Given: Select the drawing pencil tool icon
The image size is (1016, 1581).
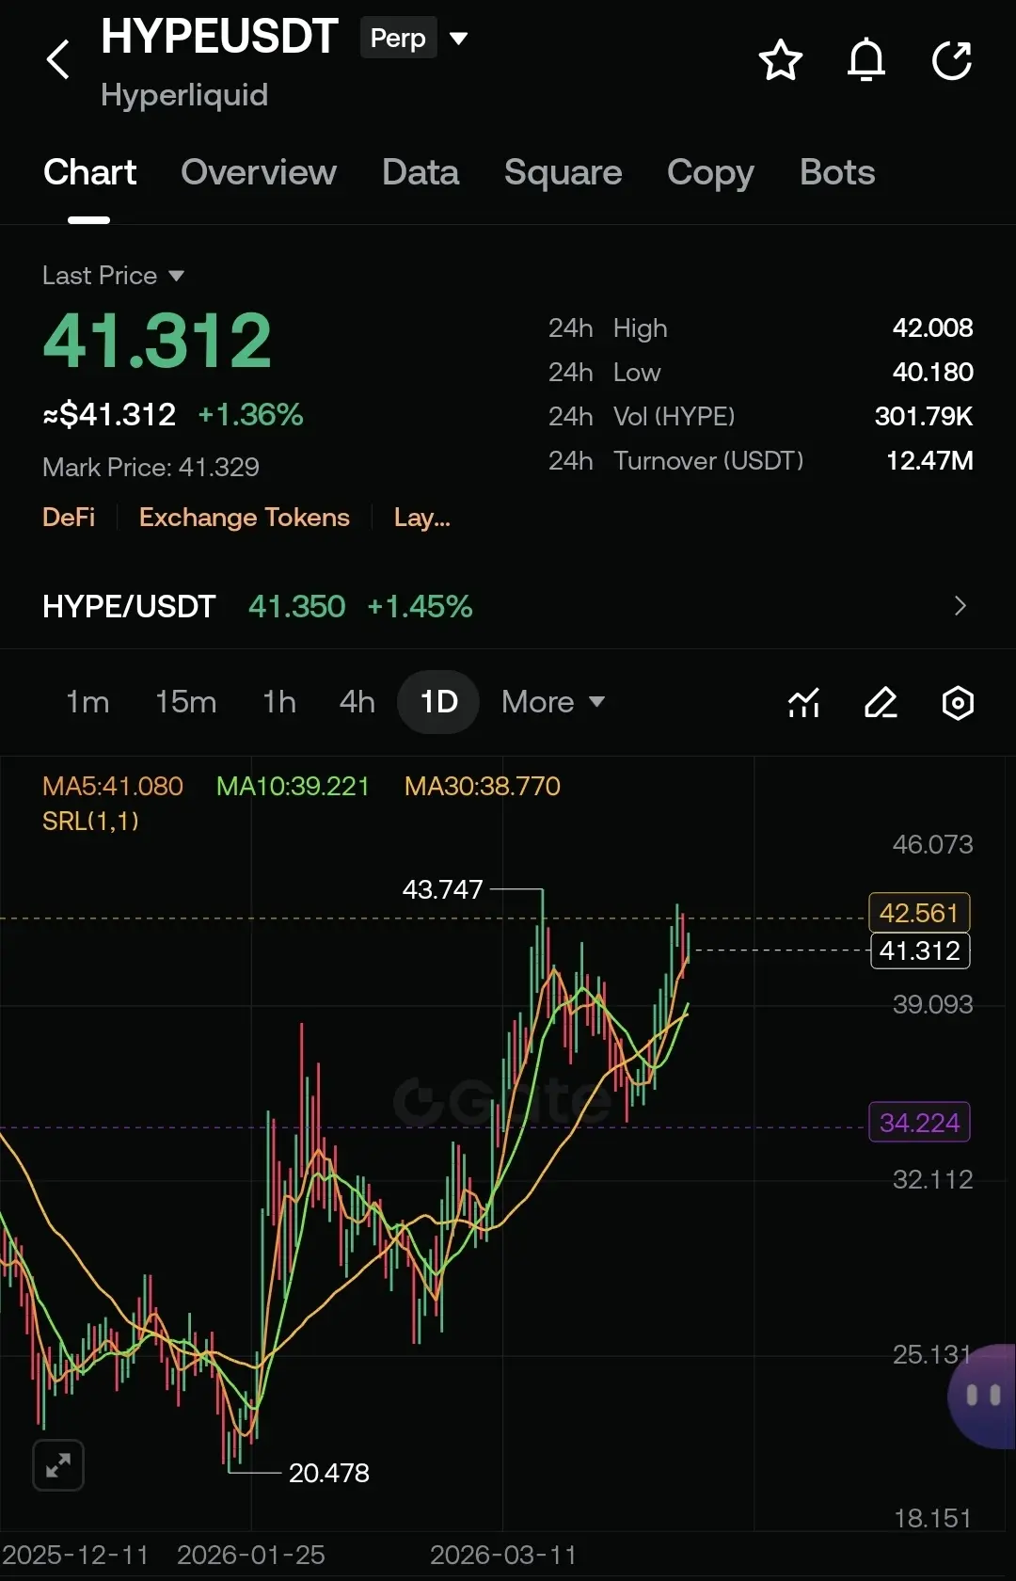Looking at the screenshot, I should click(x=881, y=702).
